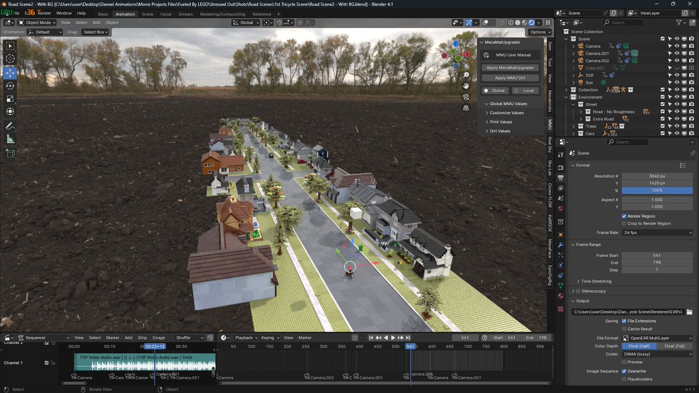699x393 pixels.
Task: Open the Codec DWAA dropdown
Action: (x=658, y=354)
